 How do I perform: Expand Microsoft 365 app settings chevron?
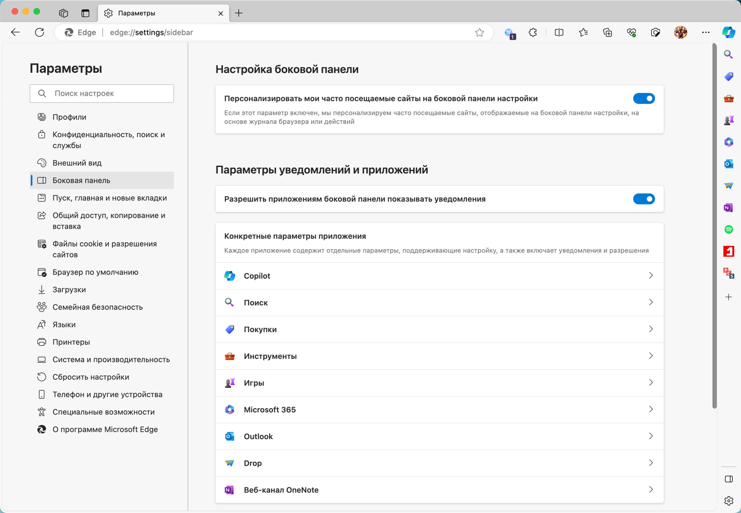651,410
